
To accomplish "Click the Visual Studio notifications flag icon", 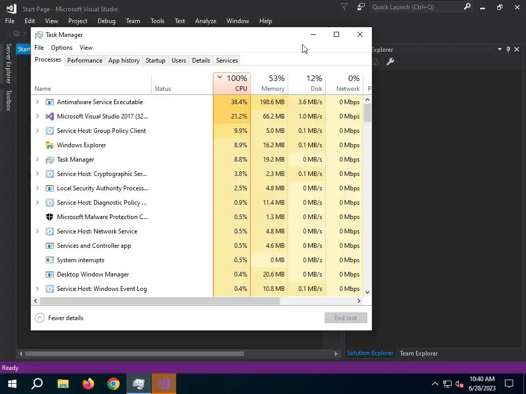I will pyautogui.click(x=344, y=7).
